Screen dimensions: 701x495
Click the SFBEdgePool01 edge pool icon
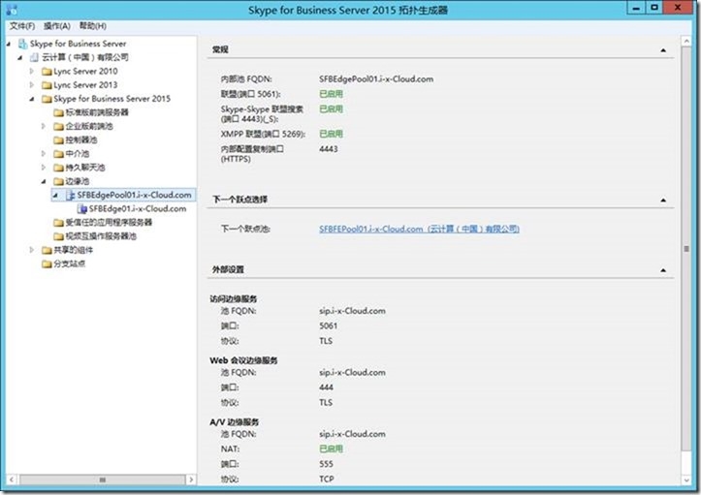pyautogui.click(x=70, y=196)
